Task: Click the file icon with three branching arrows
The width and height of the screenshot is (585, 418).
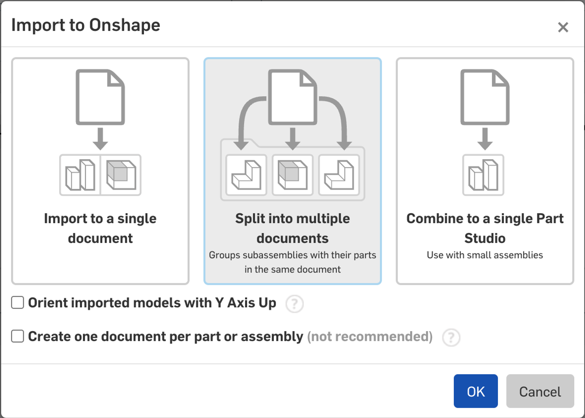Action: [x=292, y=97]
